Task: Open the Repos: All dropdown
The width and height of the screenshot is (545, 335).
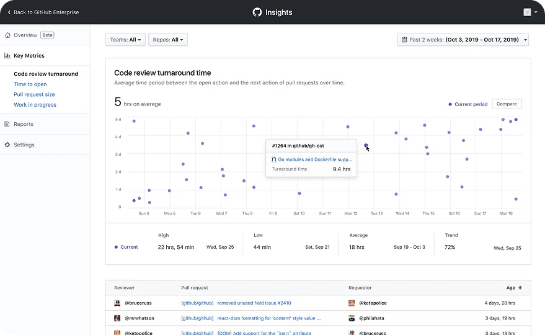Action: click(168, 40)
